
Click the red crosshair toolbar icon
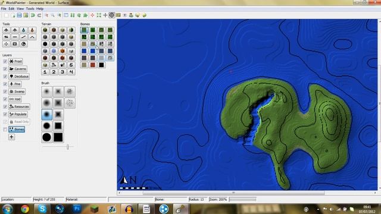92,15
